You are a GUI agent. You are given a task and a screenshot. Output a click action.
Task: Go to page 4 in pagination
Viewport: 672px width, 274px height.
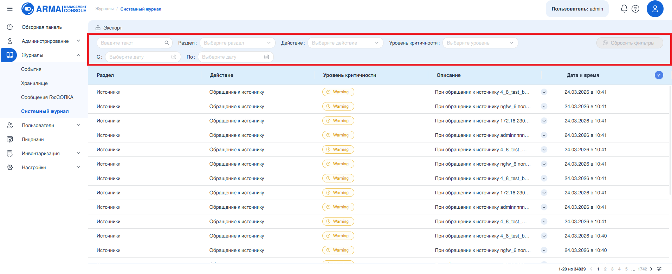pyautogui.click(x=619, y=269)
